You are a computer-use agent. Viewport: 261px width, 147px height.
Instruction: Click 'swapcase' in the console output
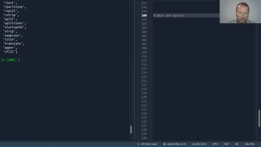pyautogui.click(x=12, y=36)
